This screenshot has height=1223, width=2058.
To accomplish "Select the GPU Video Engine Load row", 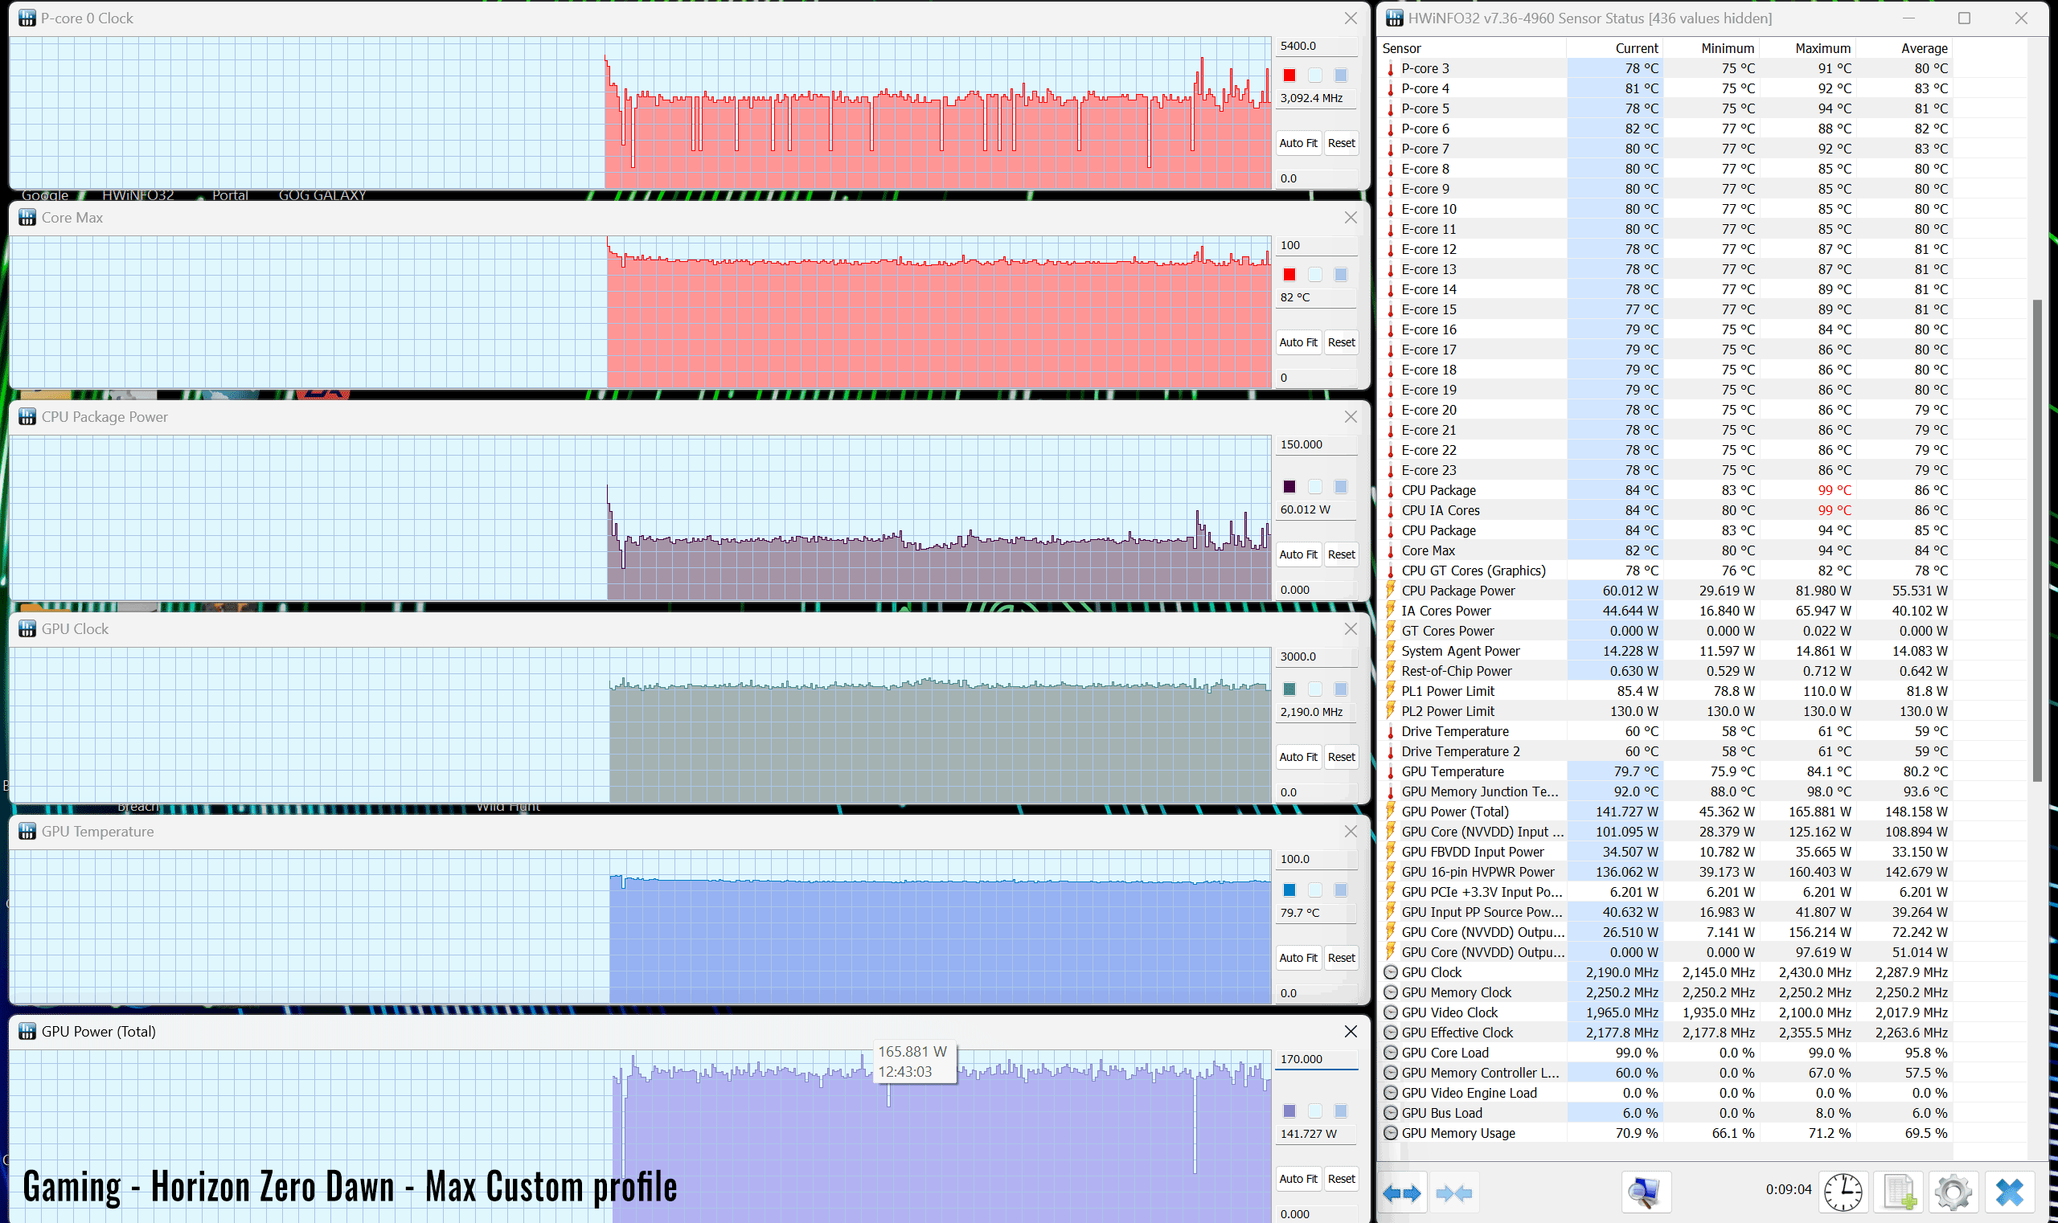I will point(1666,1093).
